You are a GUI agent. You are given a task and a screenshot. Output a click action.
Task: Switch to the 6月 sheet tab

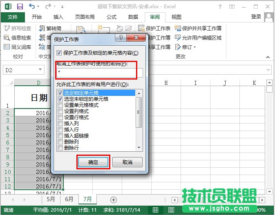69,199
